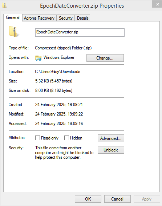This screenshot has height=206, width=162.
Task: Select the General tab
Action: point(13,17)
